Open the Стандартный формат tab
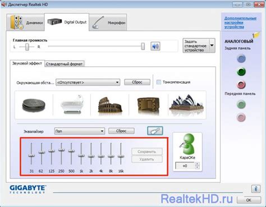The image size is (266, 207). tap(64, 64)
